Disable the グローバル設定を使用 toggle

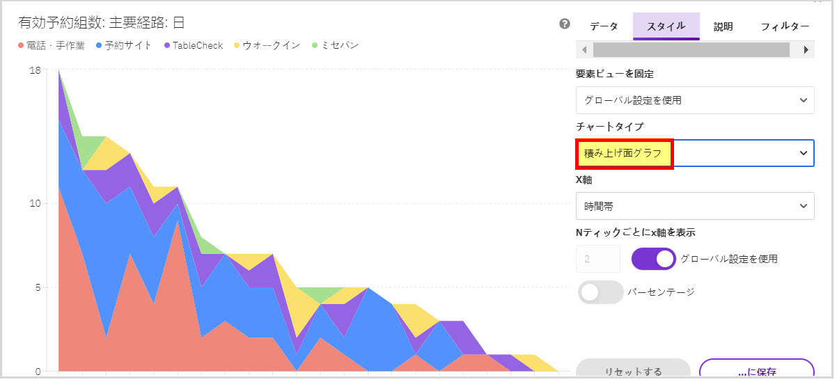pyautogui.click(x=653, y=259)
